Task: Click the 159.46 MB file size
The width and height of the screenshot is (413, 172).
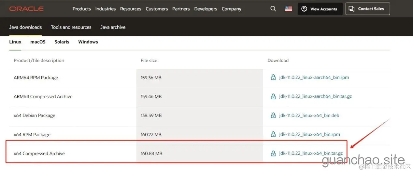Action: pos(151,96)
